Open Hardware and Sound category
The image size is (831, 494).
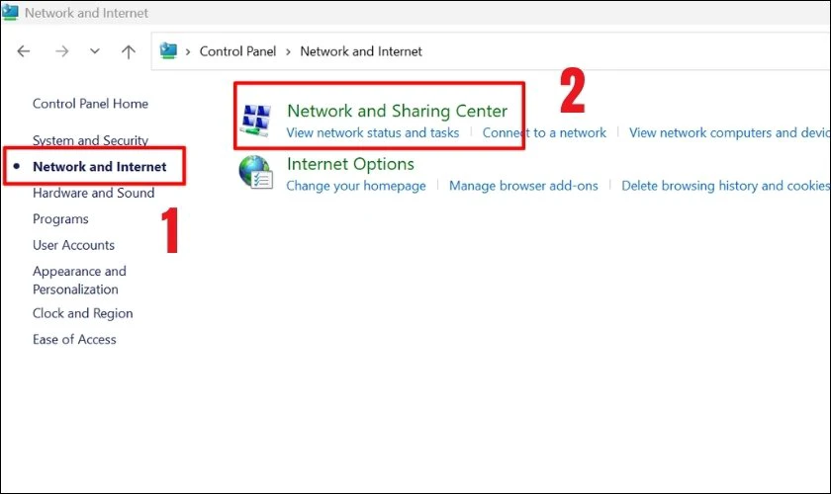coord(93,193)
